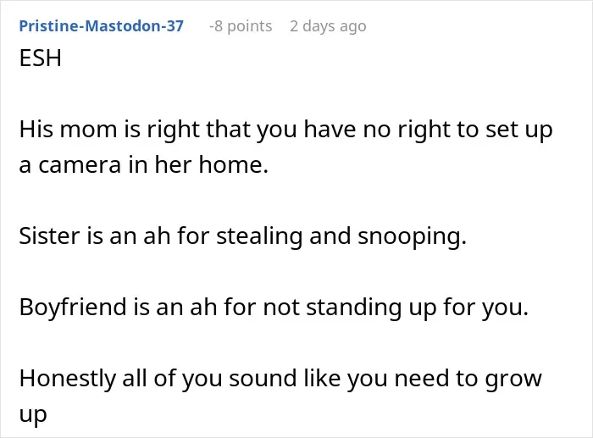
Task: Click the word 'Sister'
Action: tap(49, 236)
